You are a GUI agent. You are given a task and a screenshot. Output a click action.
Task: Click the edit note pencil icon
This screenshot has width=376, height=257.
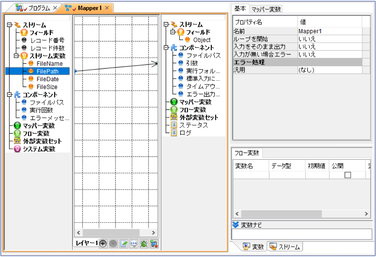click(x=123, y=243)
